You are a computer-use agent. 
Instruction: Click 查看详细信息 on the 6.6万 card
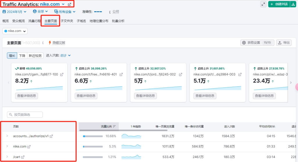coord(86,96)
